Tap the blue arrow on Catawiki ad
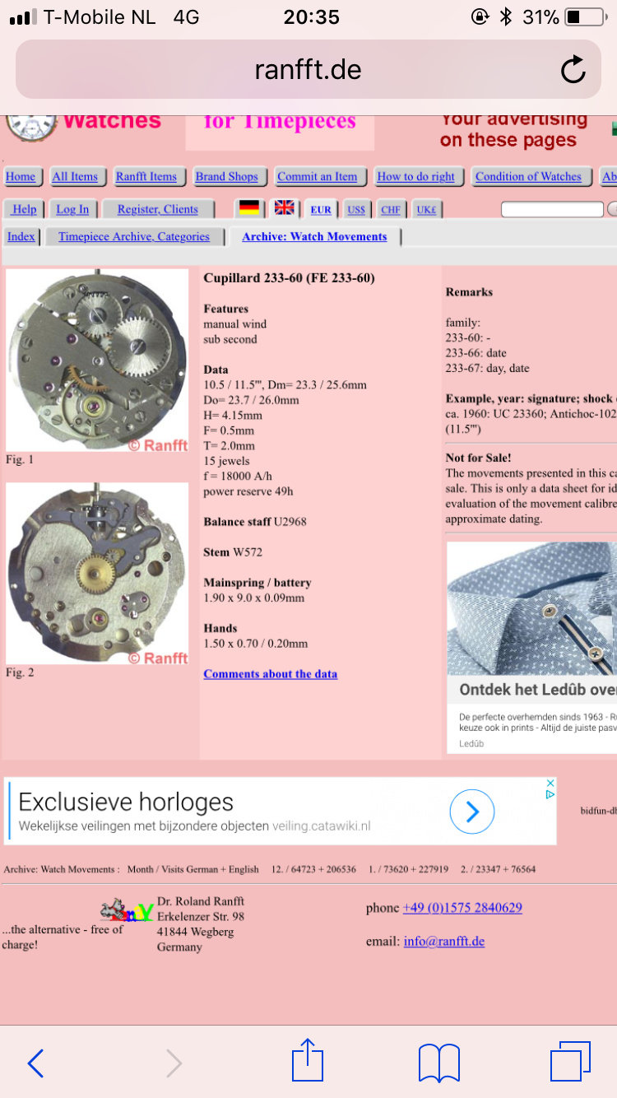617x1098 pixels. tap(472, 812)
